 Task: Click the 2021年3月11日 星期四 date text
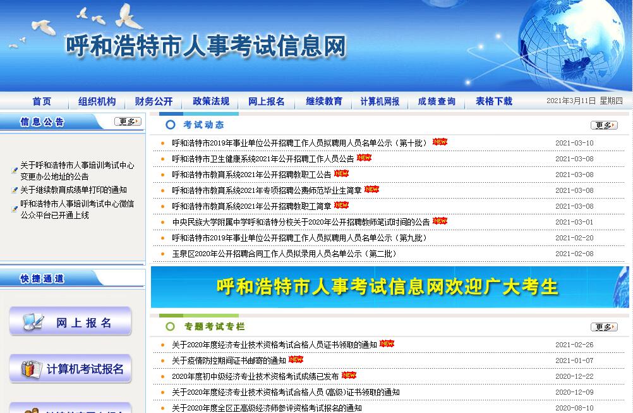[584, 101]
